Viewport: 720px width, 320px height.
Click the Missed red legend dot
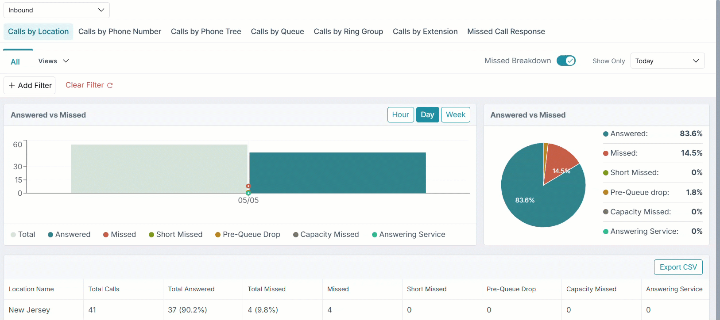(106, 235)
